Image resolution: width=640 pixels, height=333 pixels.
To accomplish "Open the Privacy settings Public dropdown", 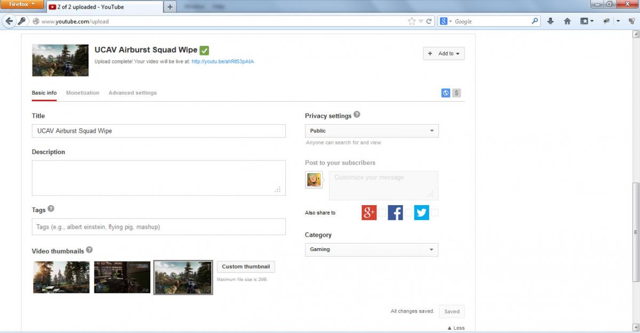I will [x=372, y=131].
